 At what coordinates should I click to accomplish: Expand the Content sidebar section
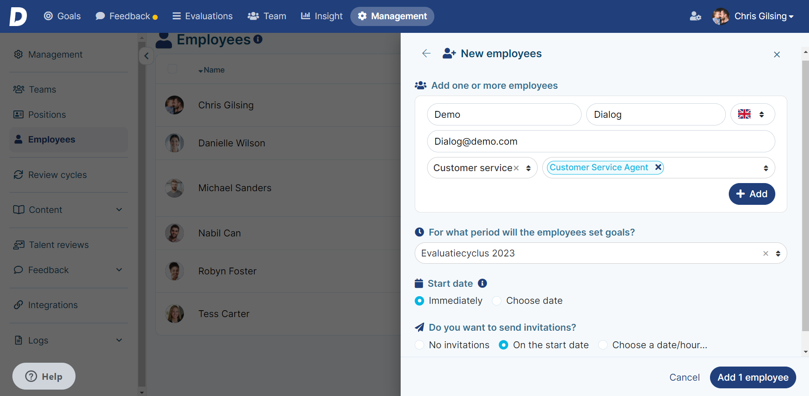coord(119,210)
